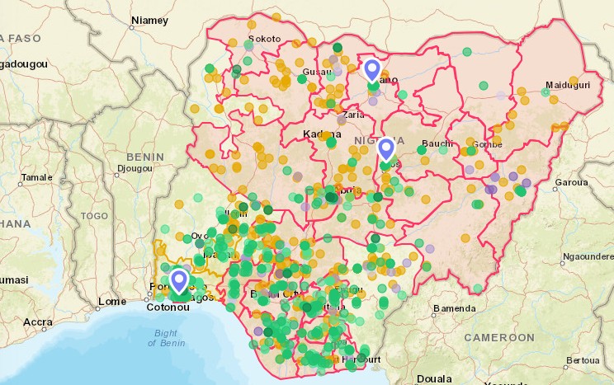Select the Bauchi city label
The image size is (614, 385).
tap(437, 144)
